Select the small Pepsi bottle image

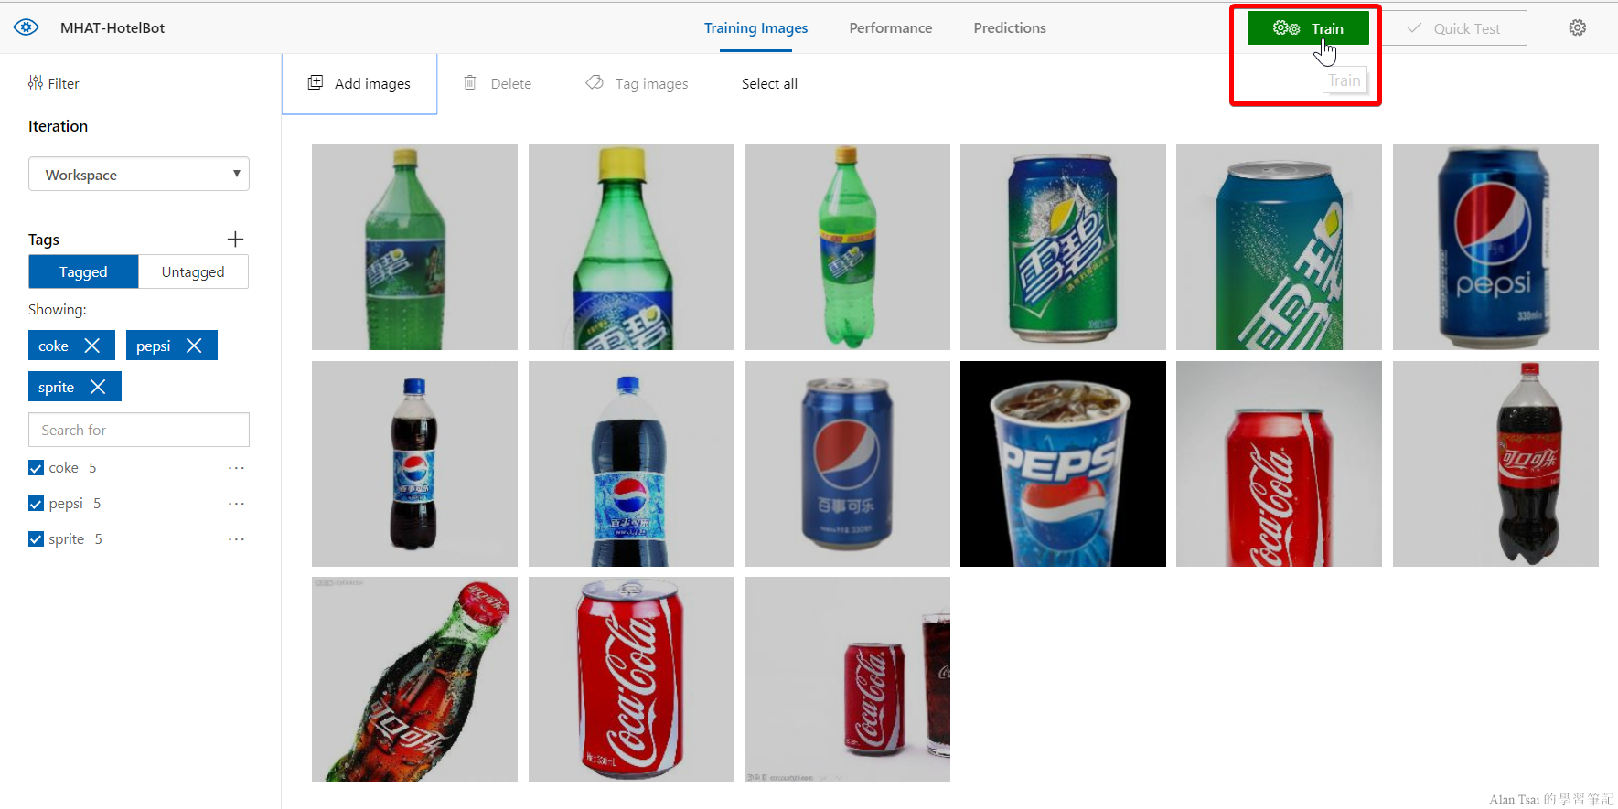[414, 463]
